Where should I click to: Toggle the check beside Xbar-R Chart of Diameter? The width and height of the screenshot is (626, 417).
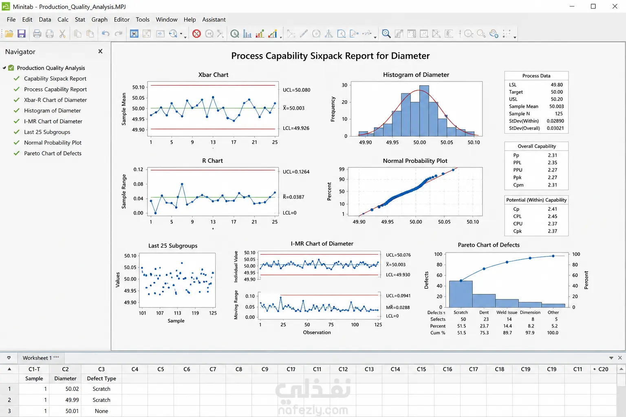click(17, 100)
